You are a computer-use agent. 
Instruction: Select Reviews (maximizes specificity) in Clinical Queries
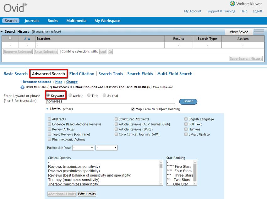74,171
